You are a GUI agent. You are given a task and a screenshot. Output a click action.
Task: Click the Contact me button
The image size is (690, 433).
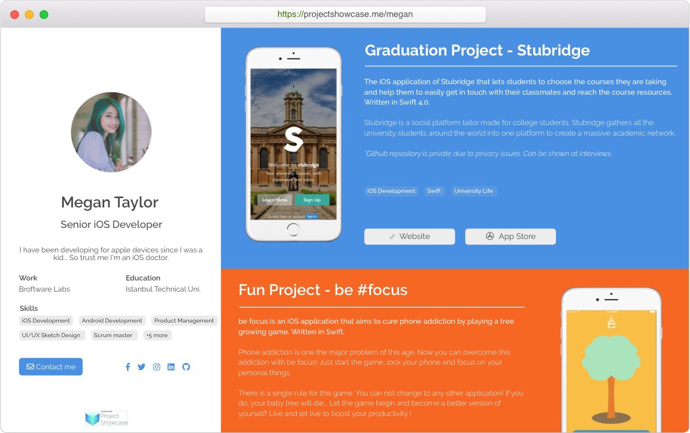[x=50, y=366]
